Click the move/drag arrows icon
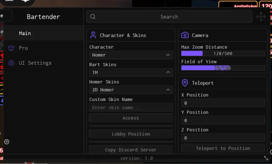Screen dimensions: 272x164 [261, 16]
